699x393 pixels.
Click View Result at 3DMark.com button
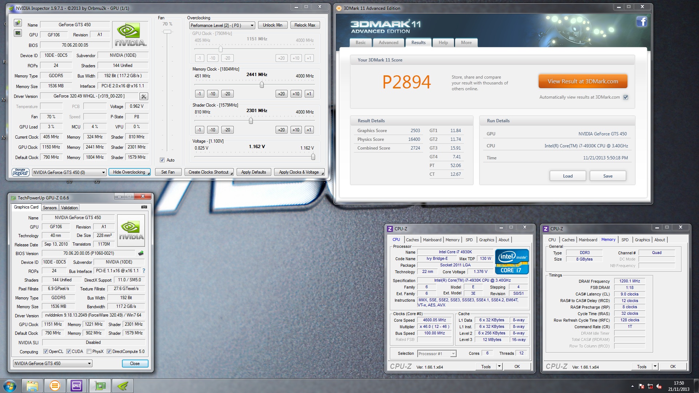pos(583,82)
